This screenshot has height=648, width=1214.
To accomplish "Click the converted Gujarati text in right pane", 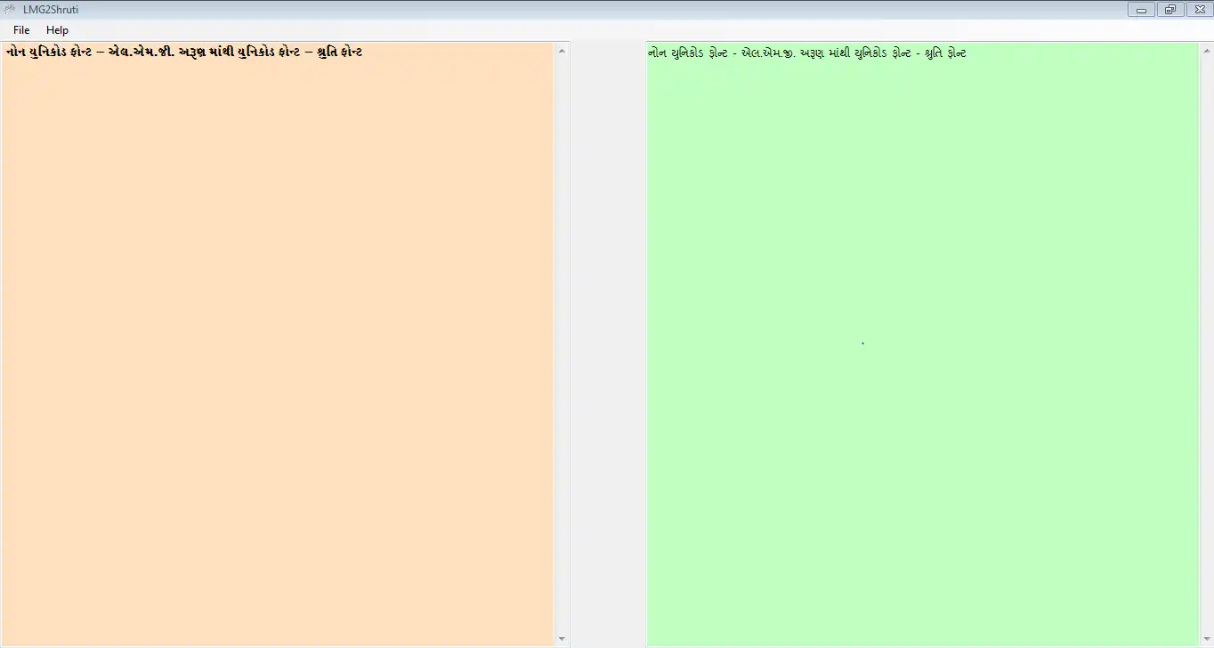I will click(x=808, y=53).
